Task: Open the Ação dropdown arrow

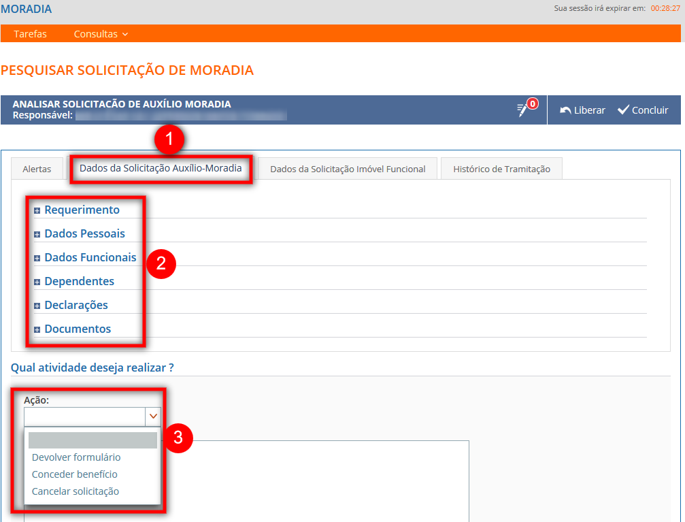Action: pyautogui.click(x=153, y=416)
